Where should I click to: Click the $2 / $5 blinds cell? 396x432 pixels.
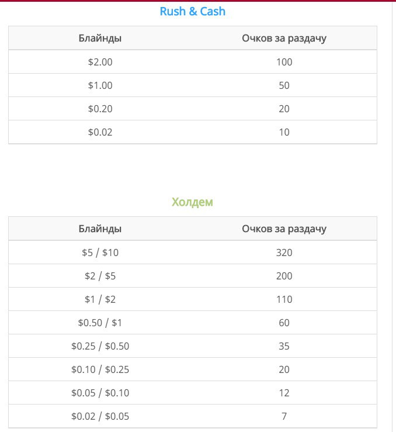click(100, 276)
